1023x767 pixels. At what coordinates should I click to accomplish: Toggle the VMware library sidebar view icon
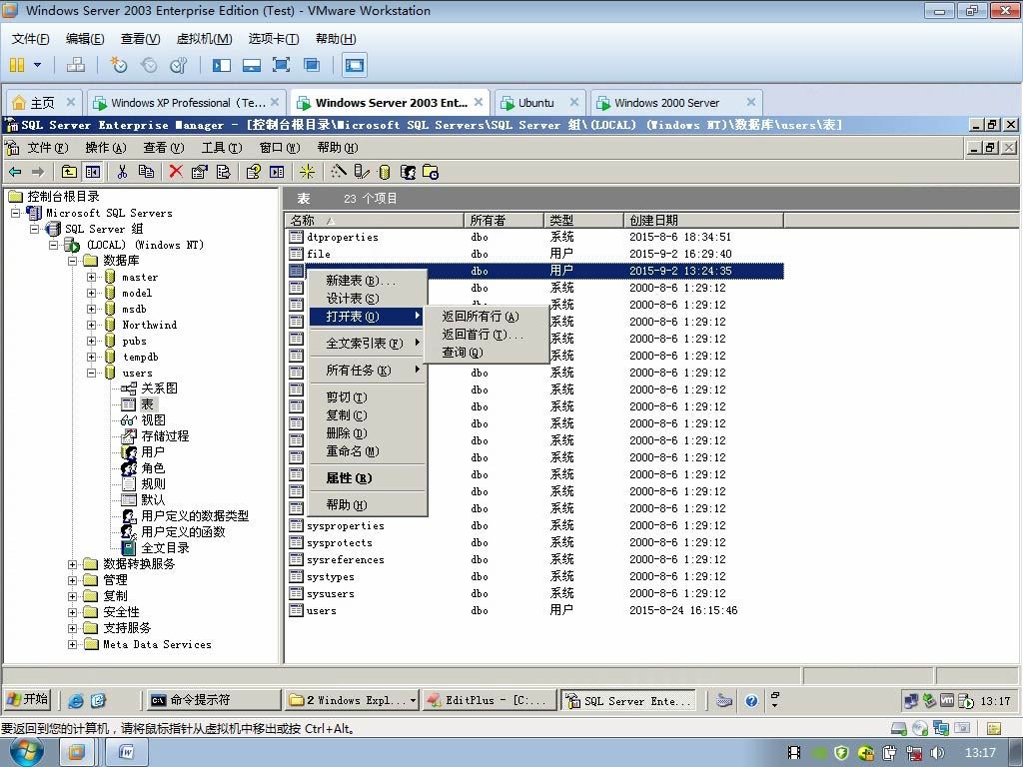tap(222, 65)
